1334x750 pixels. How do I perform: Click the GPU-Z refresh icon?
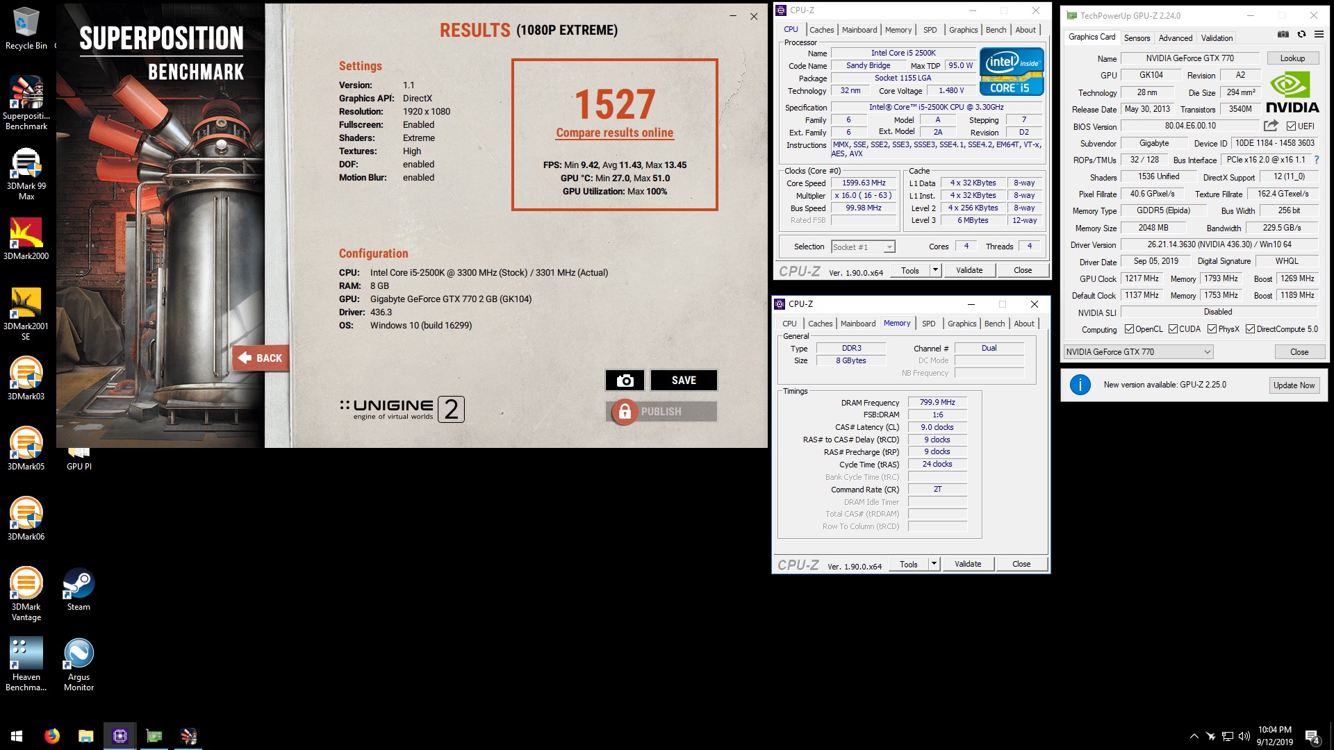click(1301, 35)
